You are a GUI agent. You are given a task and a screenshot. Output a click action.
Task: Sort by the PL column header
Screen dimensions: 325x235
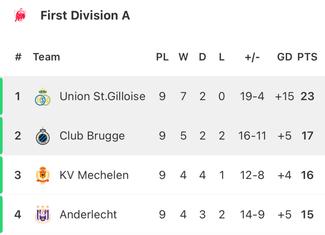tap(162, 57)
